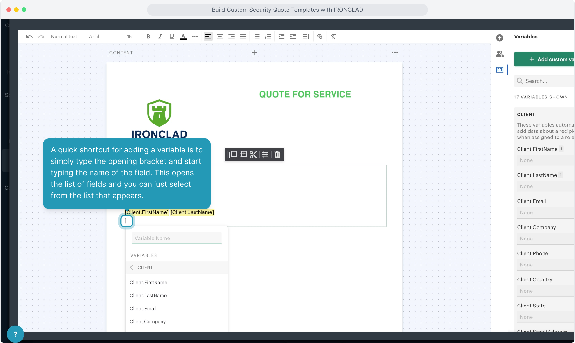Delete the block with trash icon
This screenshot has width=575, height=343.
(x=277, y=155)
